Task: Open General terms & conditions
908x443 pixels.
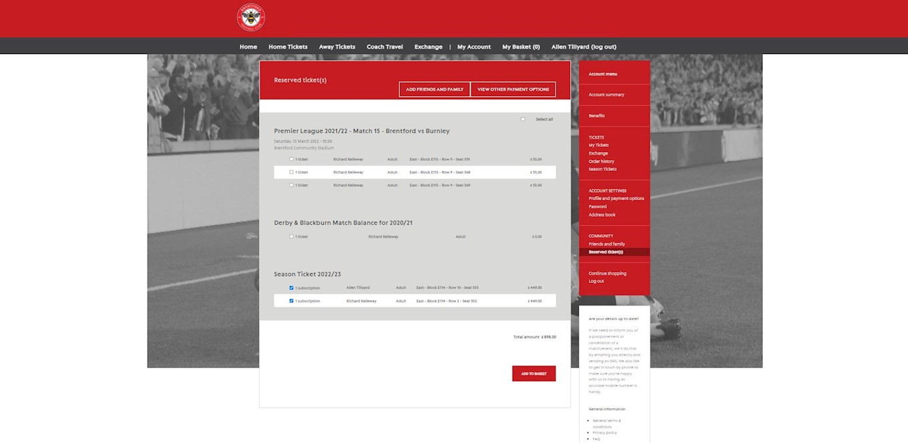Action: tap(607, 424)
